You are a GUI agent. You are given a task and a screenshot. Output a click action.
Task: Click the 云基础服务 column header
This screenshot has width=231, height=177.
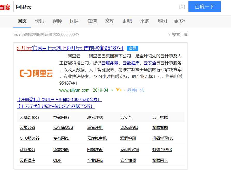[30, 118]
